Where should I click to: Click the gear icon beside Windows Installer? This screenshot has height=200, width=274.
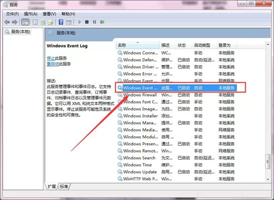click(120, 116)
